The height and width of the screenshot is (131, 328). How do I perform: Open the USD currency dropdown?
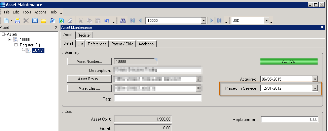266,20
